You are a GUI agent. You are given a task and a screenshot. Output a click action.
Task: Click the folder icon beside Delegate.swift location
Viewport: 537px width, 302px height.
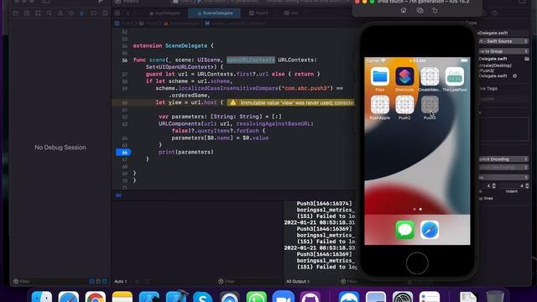(526, 59)
